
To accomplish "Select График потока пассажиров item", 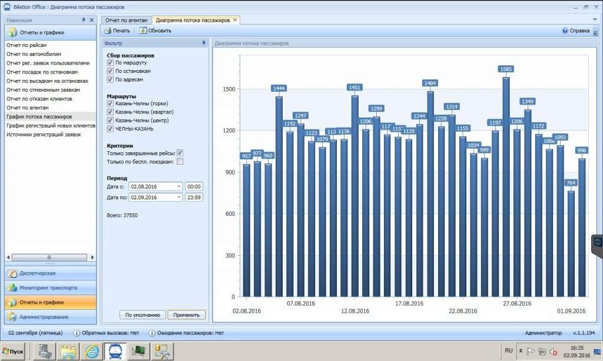I will click(x=51, y=116).
